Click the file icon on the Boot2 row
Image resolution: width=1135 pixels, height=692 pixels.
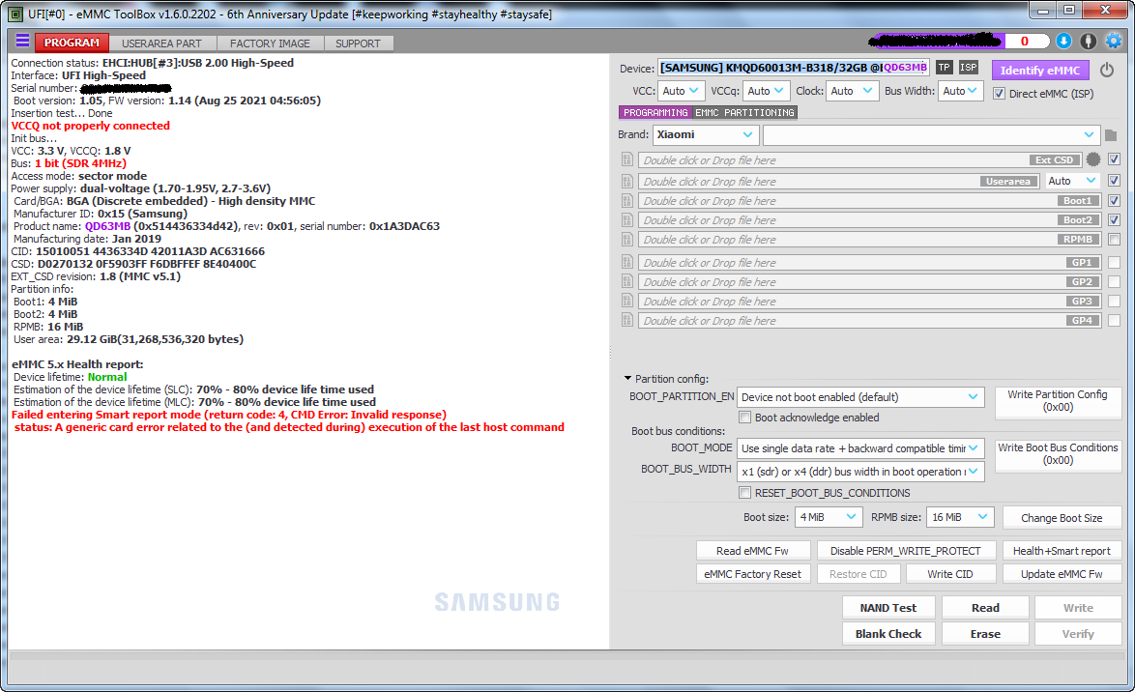626,220
